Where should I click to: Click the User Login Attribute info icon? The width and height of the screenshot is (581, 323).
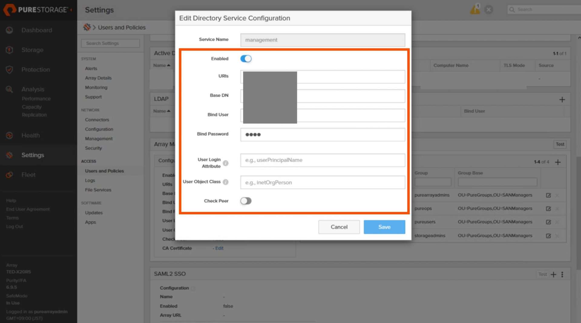tap(225, 163)
